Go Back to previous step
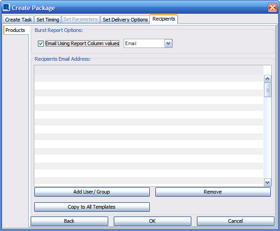The image size is (280, 231). [x=69, y=221]
